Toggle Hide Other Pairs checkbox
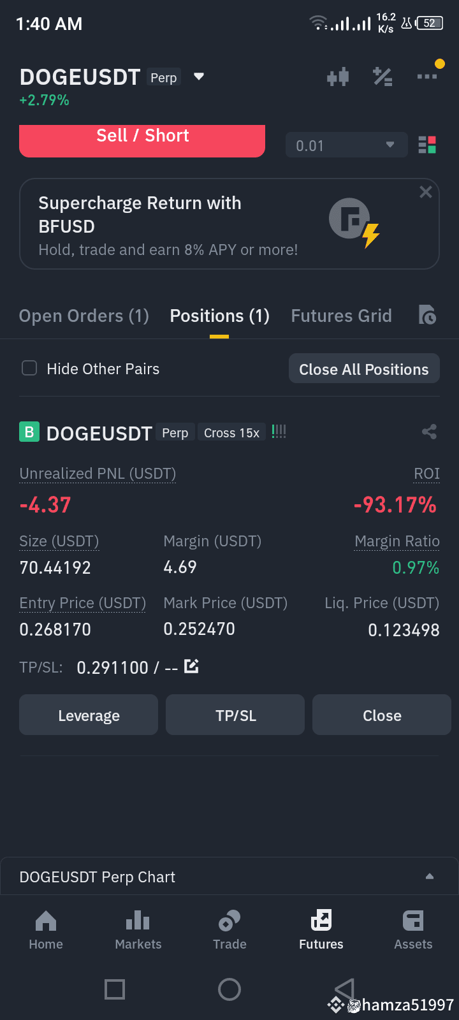The width and height of the screenshot is (459, 1020). 29,368
